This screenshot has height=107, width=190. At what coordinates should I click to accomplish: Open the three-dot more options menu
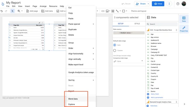pos(169,4)
